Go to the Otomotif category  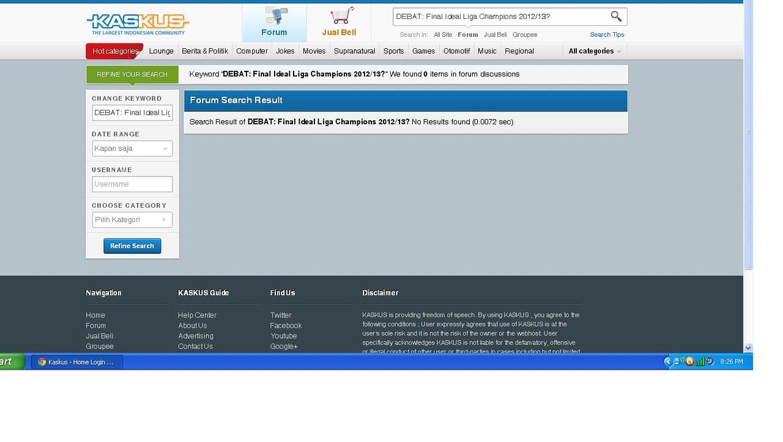click(x=457, y=51)
